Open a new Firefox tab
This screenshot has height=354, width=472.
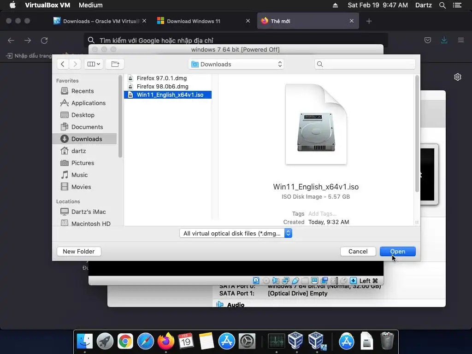pos(369,21)
